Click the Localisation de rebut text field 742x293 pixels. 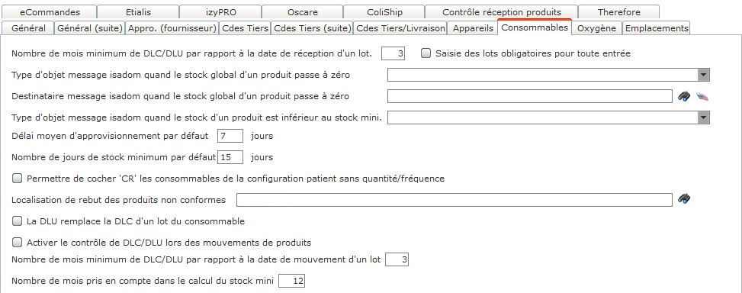click(x=455, y=200)
